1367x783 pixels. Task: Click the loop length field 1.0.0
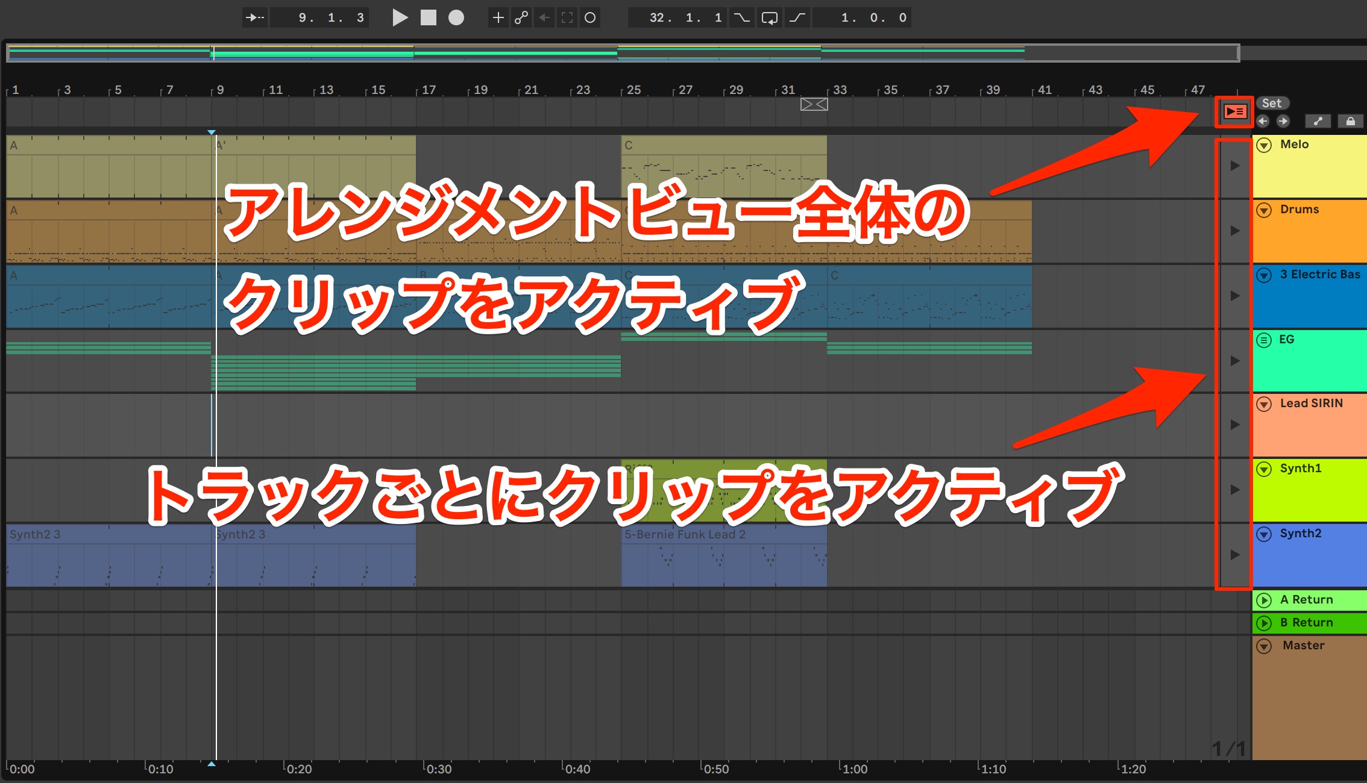862,17
